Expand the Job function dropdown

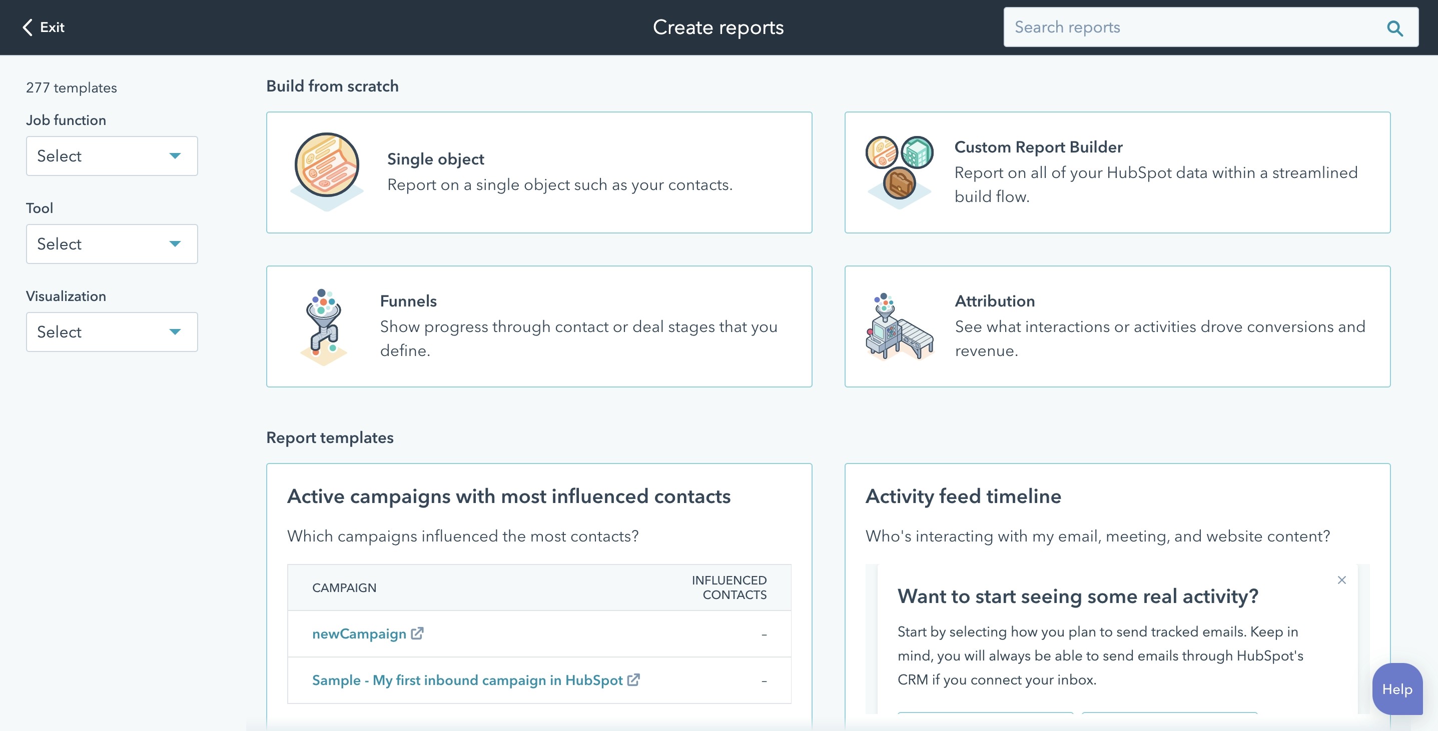[x=111, y=155]
